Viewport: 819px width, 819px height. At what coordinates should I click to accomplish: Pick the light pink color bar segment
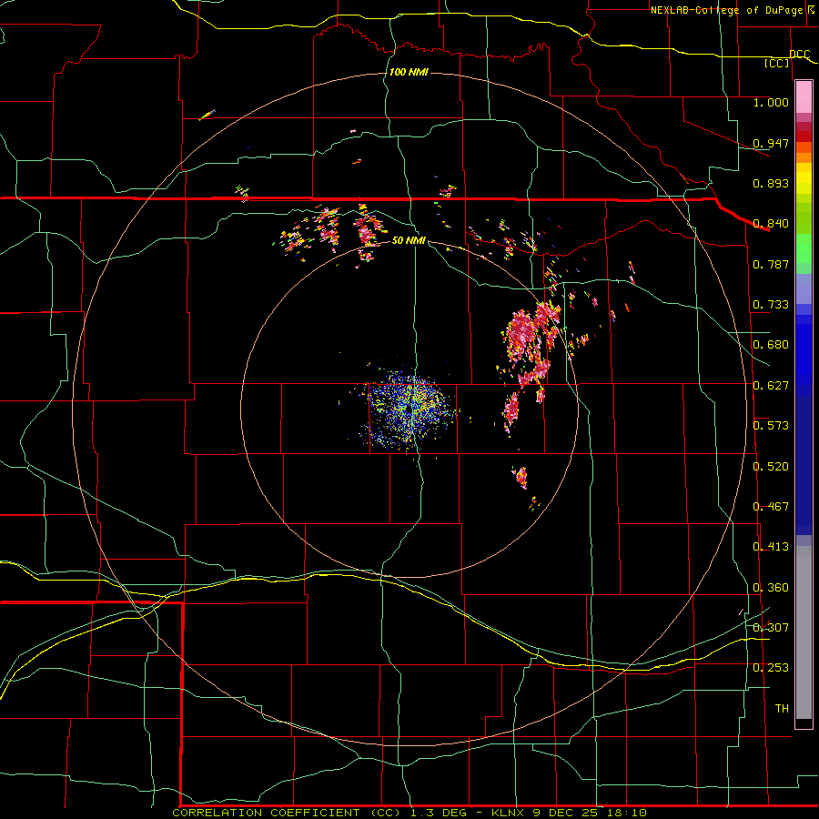tap(804, 97)
